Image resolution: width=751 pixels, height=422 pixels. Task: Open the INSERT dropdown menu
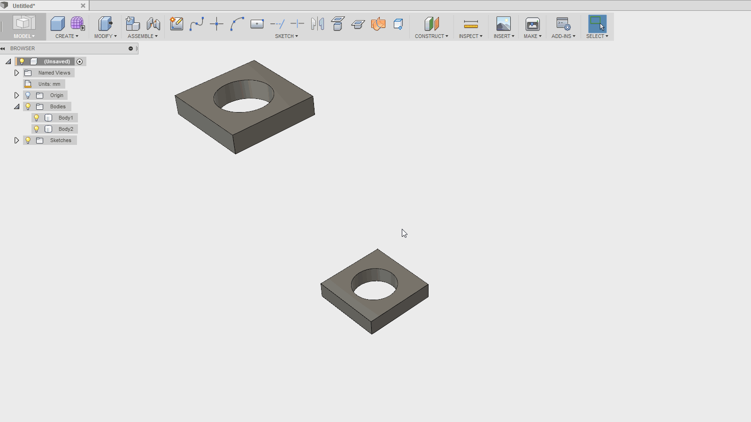(504, 36)
